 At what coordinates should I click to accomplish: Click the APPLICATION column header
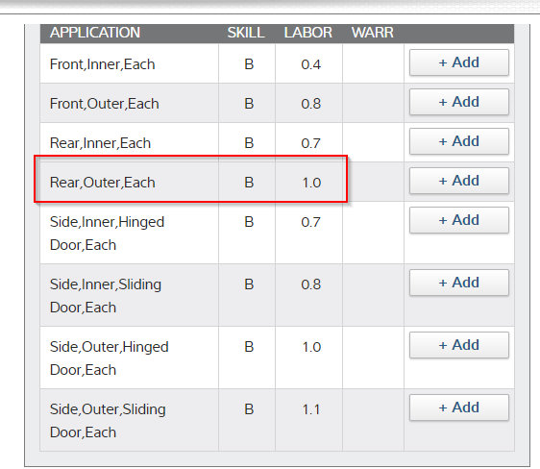tap(95, 33)
